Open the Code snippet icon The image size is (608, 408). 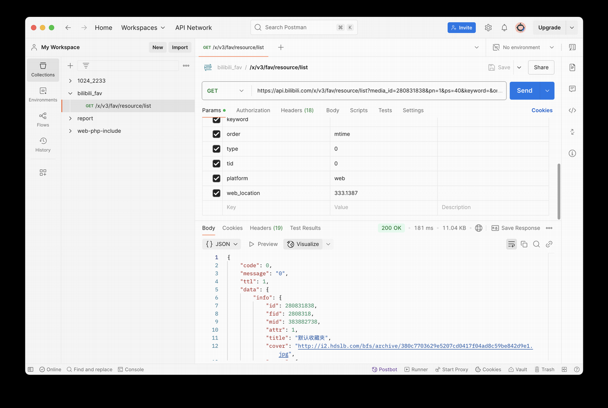572,110
